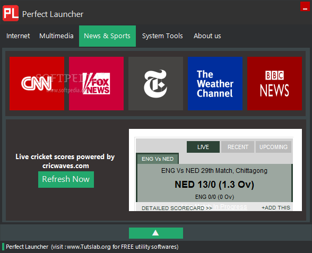Screen dimensions: 312x253
Task: View UPCOMING cricket matches
Action: click(x=273, y=147)
